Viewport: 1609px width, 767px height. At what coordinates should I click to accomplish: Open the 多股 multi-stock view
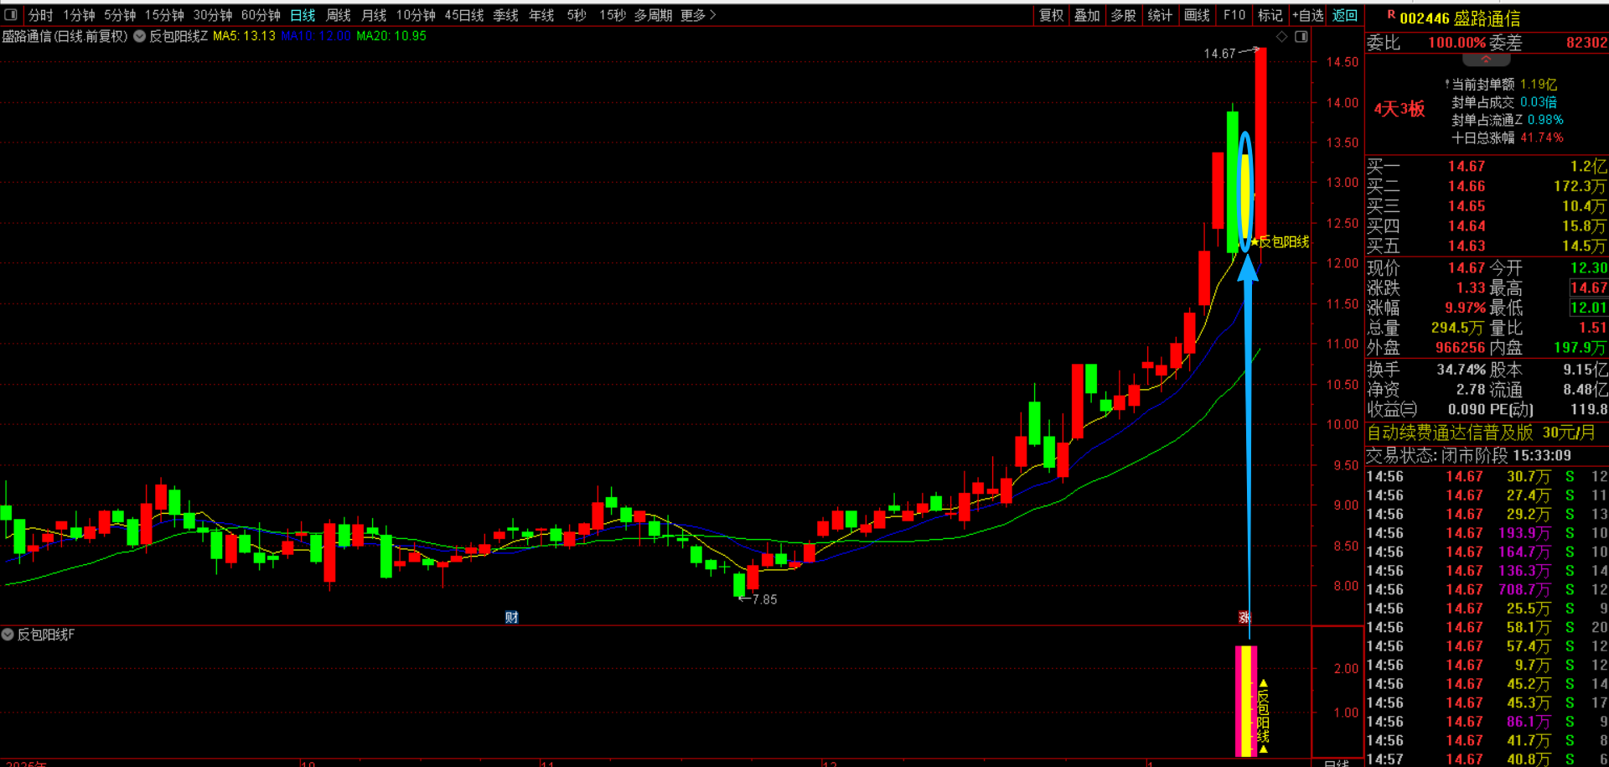[x=1123, y=15]
